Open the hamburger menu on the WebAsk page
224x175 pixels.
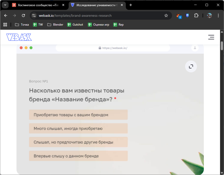pos(211,37)
